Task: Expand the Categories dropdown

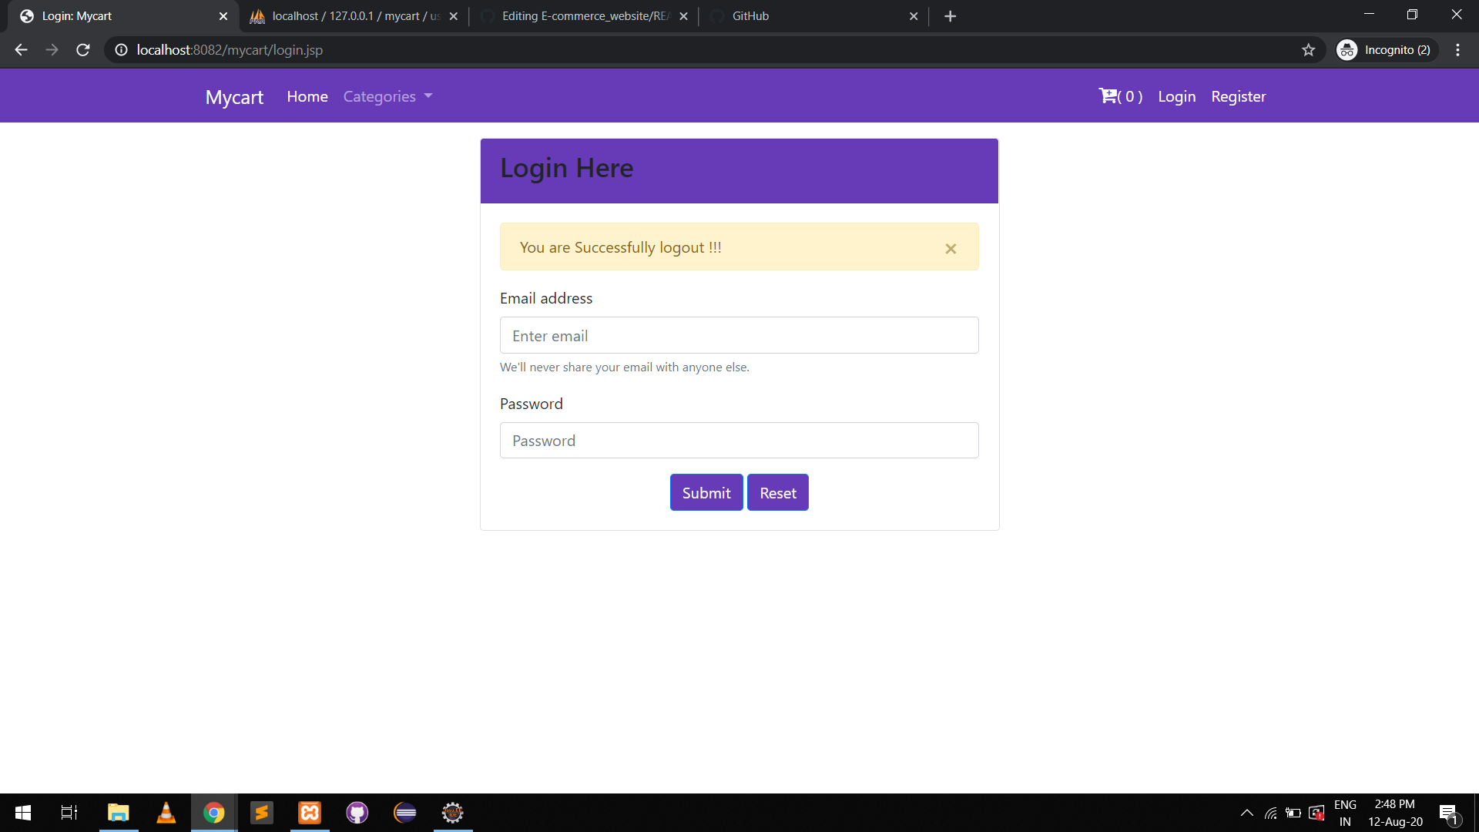Action: point(387,96)
